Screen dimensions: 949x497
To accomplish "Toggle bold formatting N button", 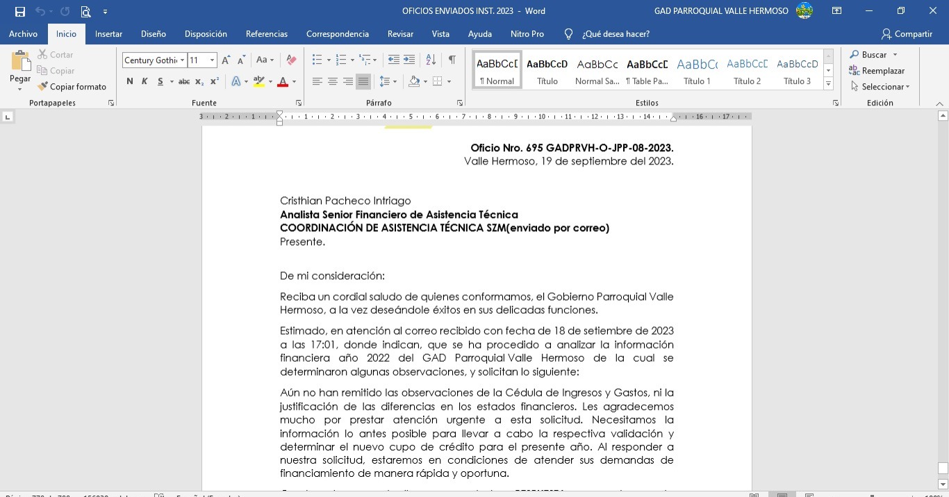I will (129, 82).
